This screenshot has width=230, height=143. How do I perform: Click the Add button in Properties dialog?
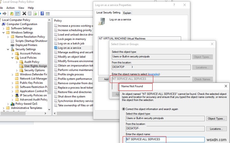tap(104, 79)
